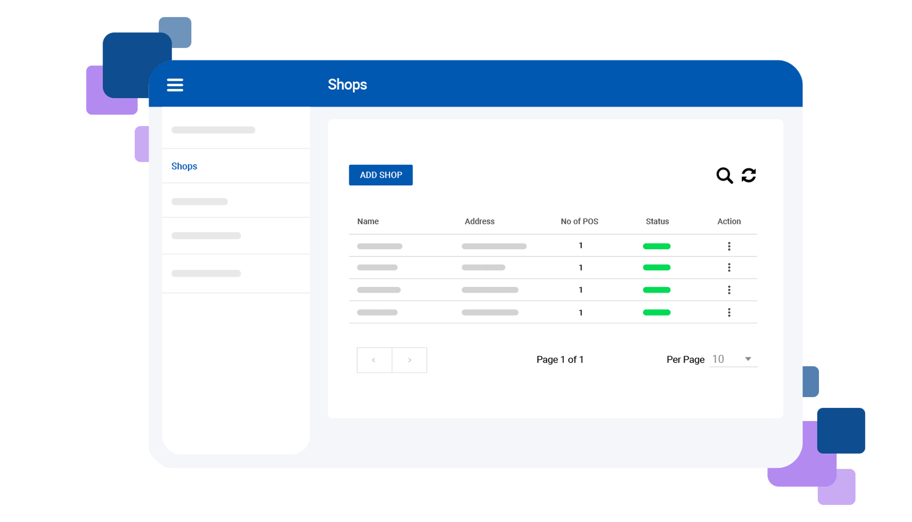Go to the next page arrow
Viewport: 912px width, 522px height.
click(x=409, y=360)
